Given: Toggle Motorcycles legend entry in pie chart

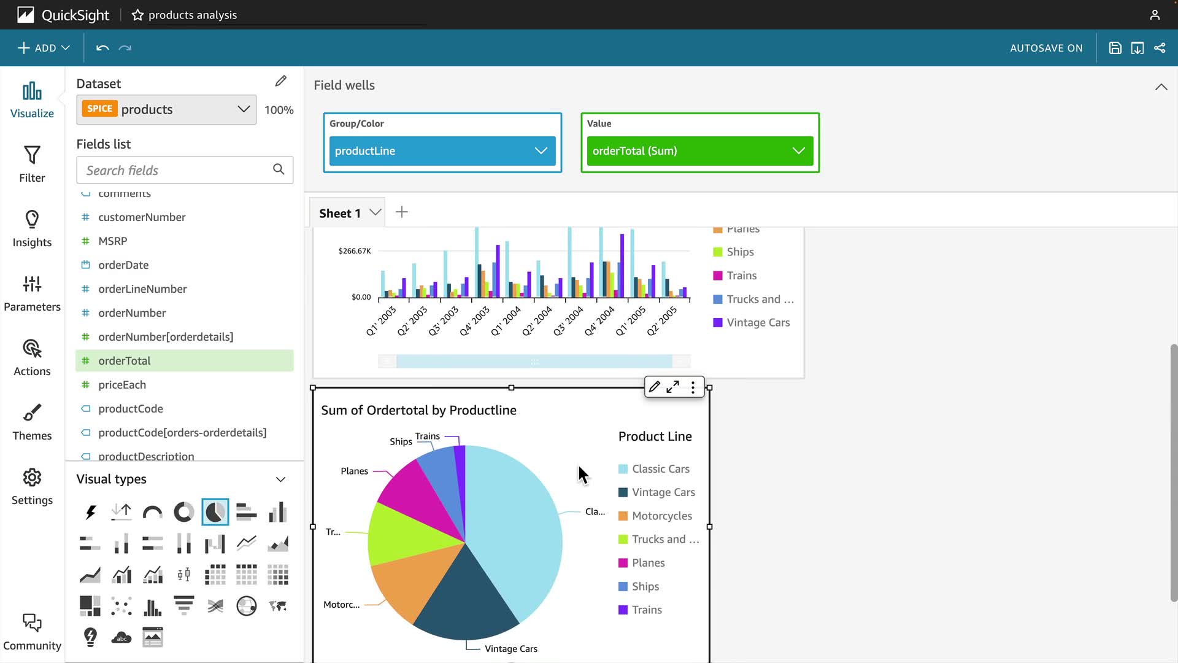Looking at the screenshot, I should (661, 516).
